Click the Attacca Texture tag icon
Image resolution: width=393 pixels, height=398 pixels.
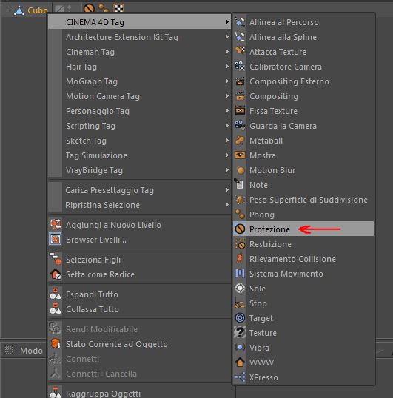click(x=240, y=52)
